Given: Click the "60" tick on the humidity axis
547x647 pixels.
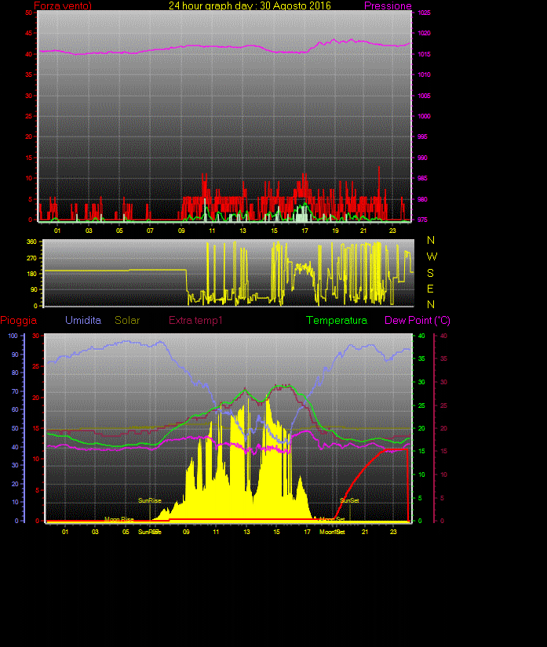Looking at the screenshot, I should 15,409.
